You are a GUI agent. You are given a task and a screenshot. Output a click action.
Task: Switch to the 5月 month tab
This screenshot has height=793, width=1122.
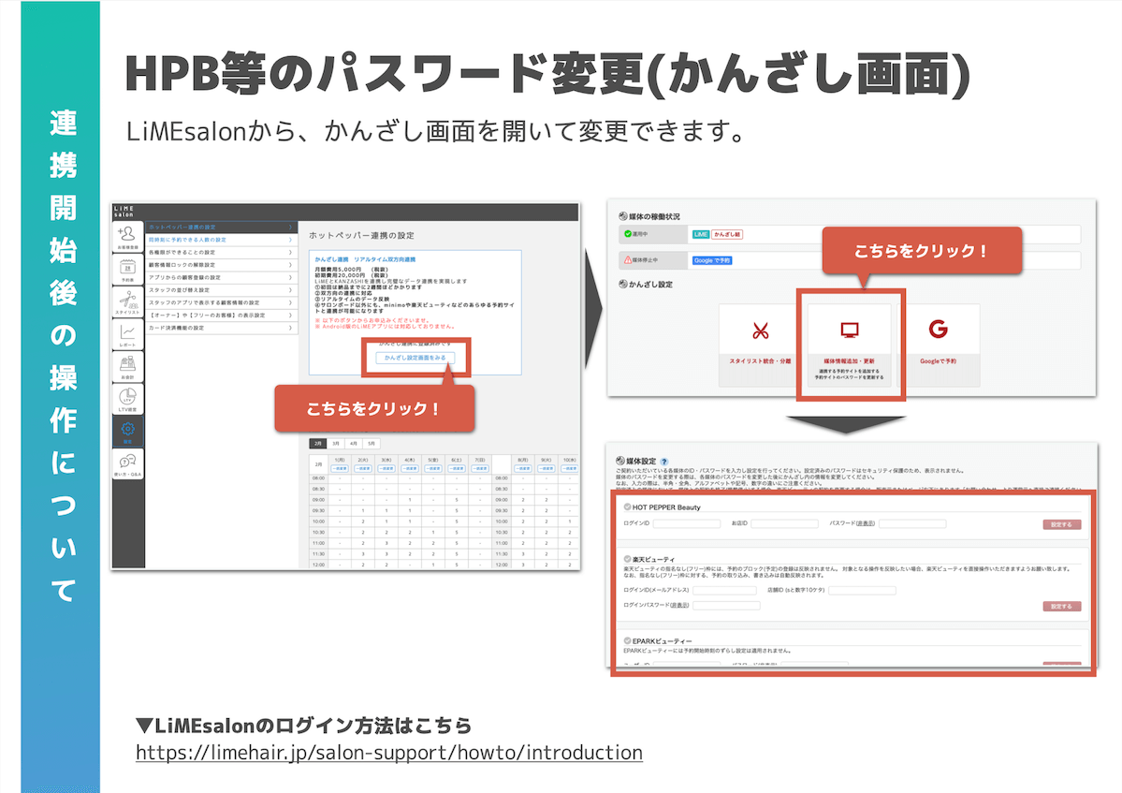pos(372,444)
